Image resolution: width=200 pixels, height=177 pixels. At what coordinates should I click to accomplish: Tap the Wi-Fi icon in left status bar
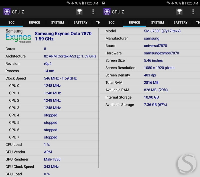(68, 3)
